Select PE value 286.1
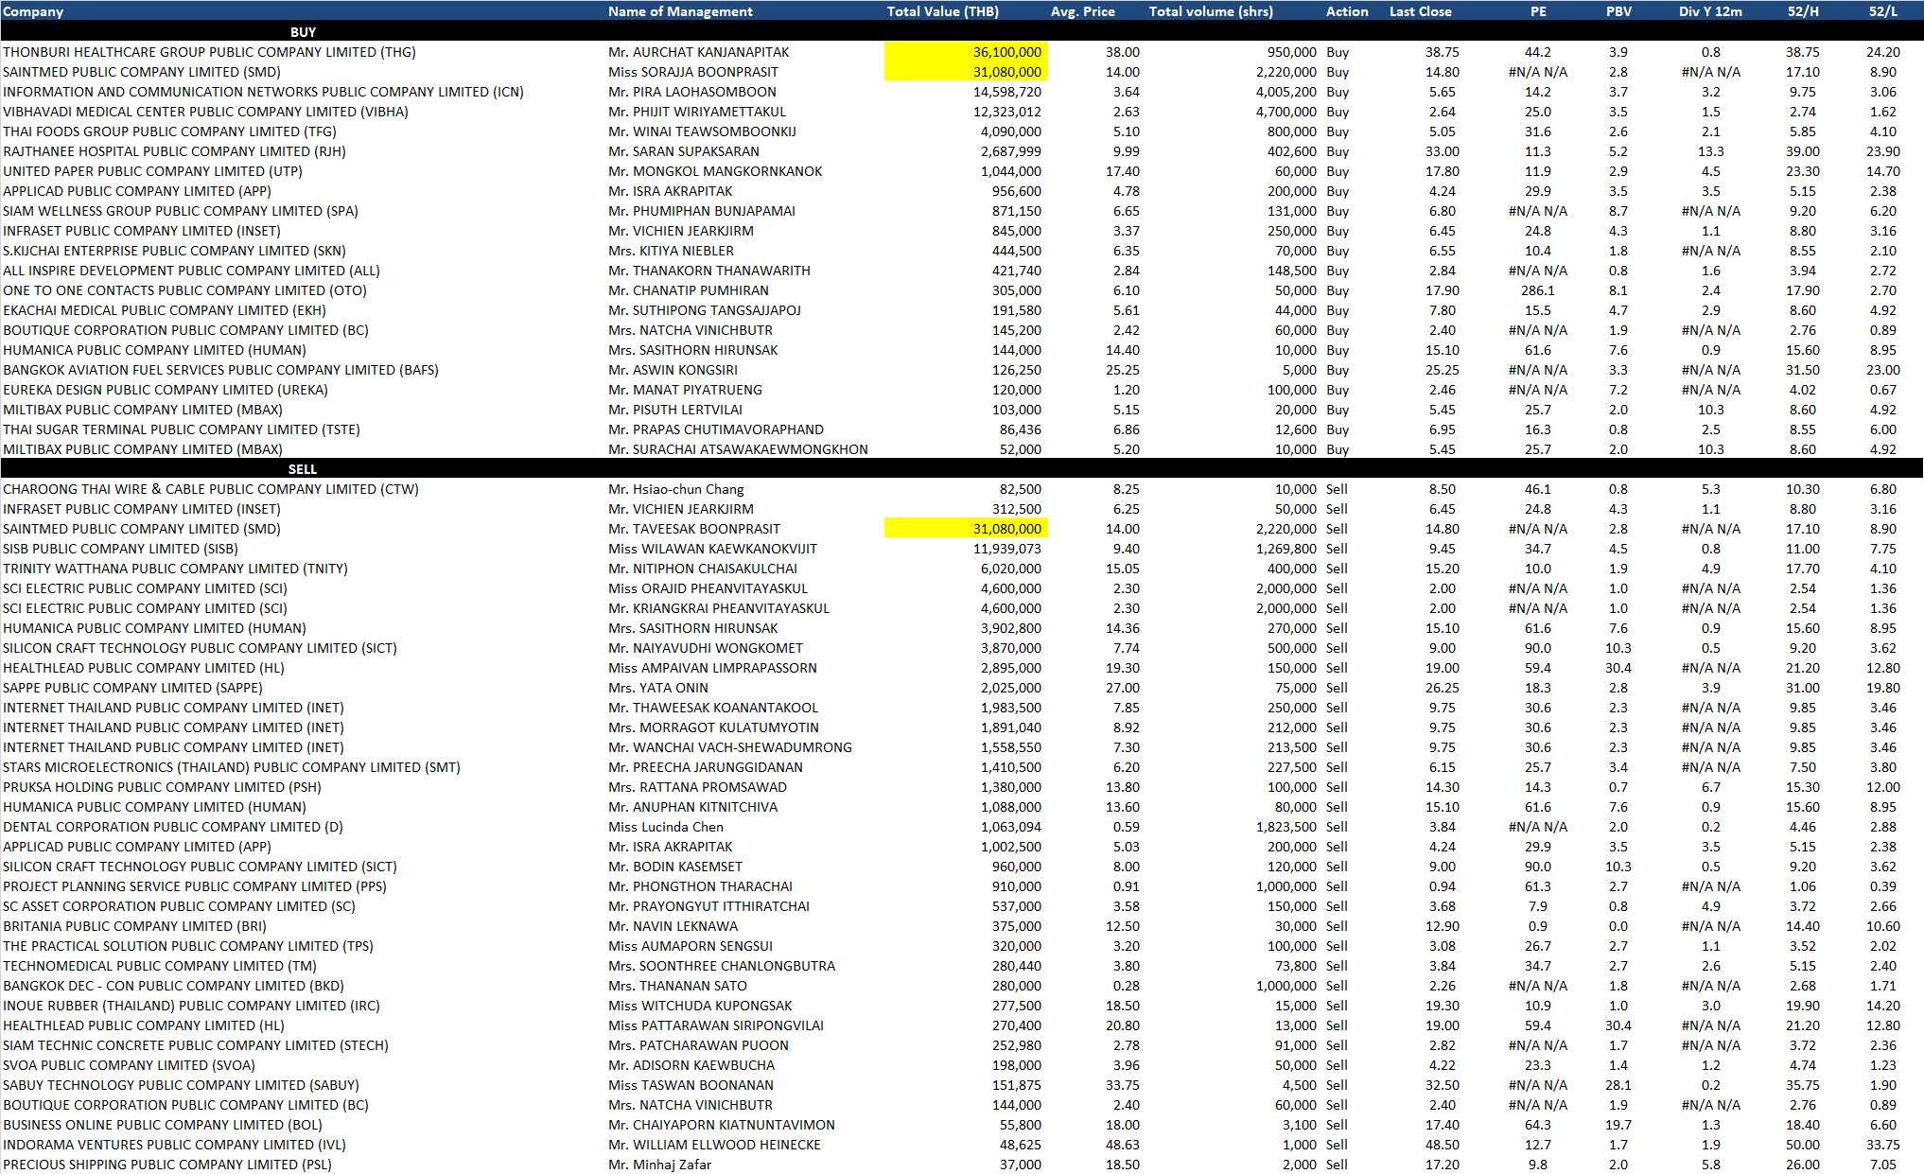Screen dimensions: 1924x1174 [x=1538, y=290]
